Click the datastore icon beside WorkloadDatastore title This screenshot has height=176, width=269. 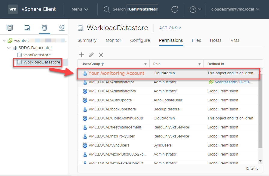80,28
